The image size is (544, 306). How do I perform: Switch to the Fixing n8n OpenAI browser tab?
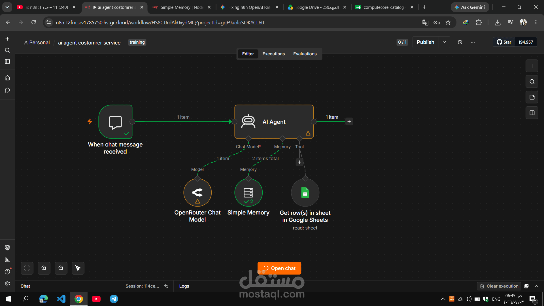(249, 7)
